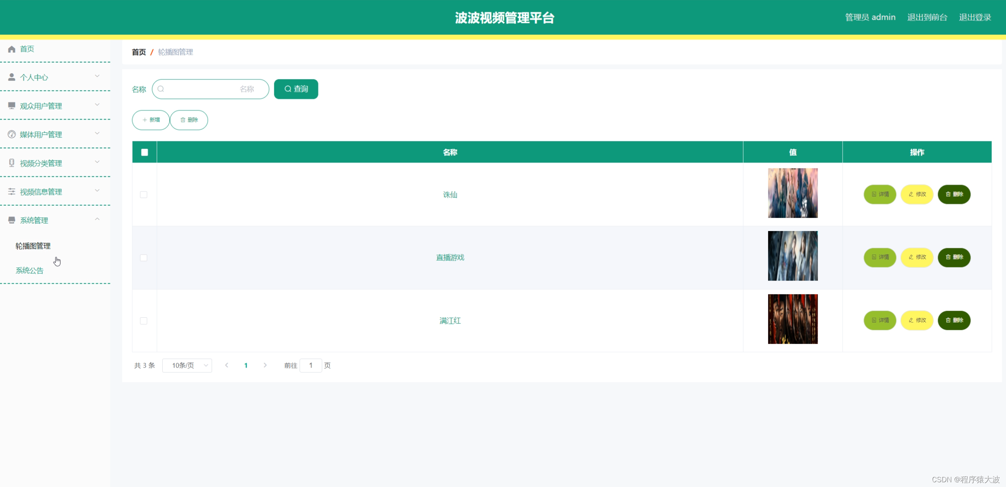Click the 诛仙 carousel thumbnail image

click(793, 193)
